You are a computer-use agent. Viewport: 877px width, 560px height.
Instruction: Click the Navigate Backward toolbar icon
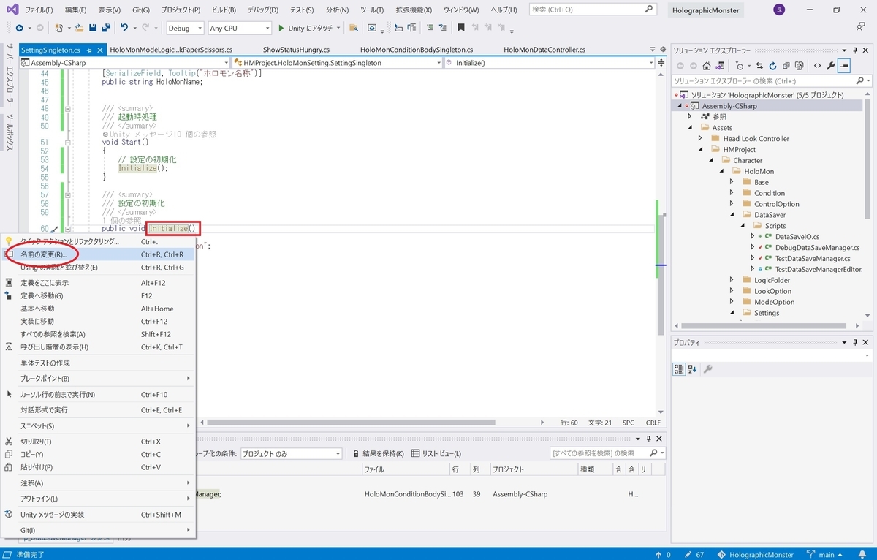pos(19,28)
